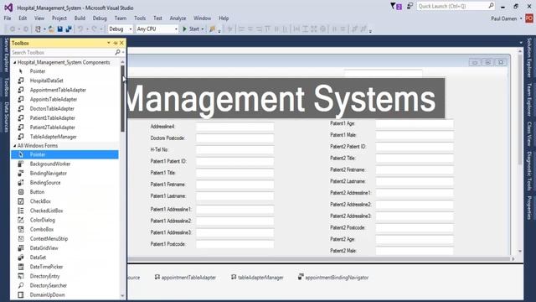The image size is (536, 302).
Task: Select the HospitalDataSet toolbox item
Action: 47,81
